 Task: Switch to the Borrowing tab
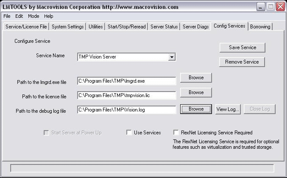(x=260, y=27)
